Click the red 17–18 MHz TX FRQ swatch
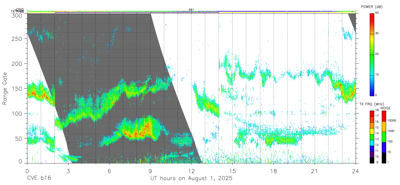Viewport: 400px width, 185px height. [x=372, y=113]
